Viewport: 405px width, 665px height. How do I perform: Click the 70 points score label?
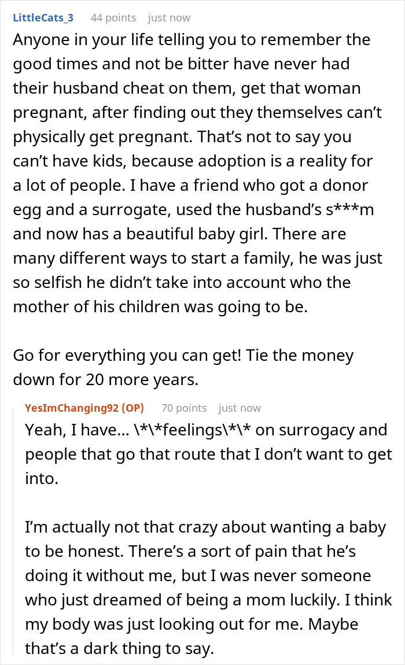[x=184, y=408]
